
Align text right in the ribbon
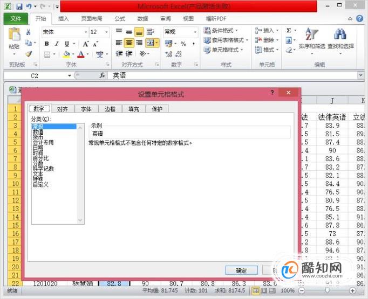[139, 43]
